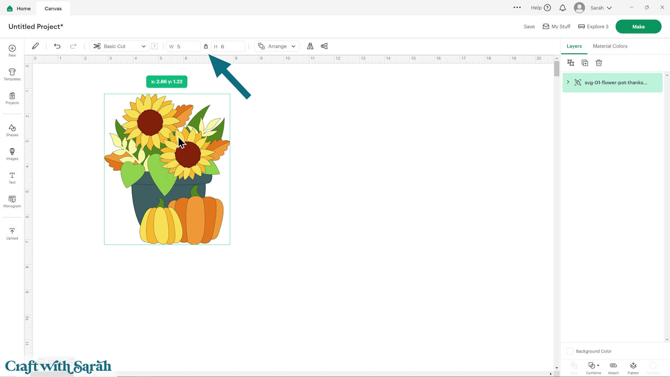Duplicate the selected layer

[585, 63]
